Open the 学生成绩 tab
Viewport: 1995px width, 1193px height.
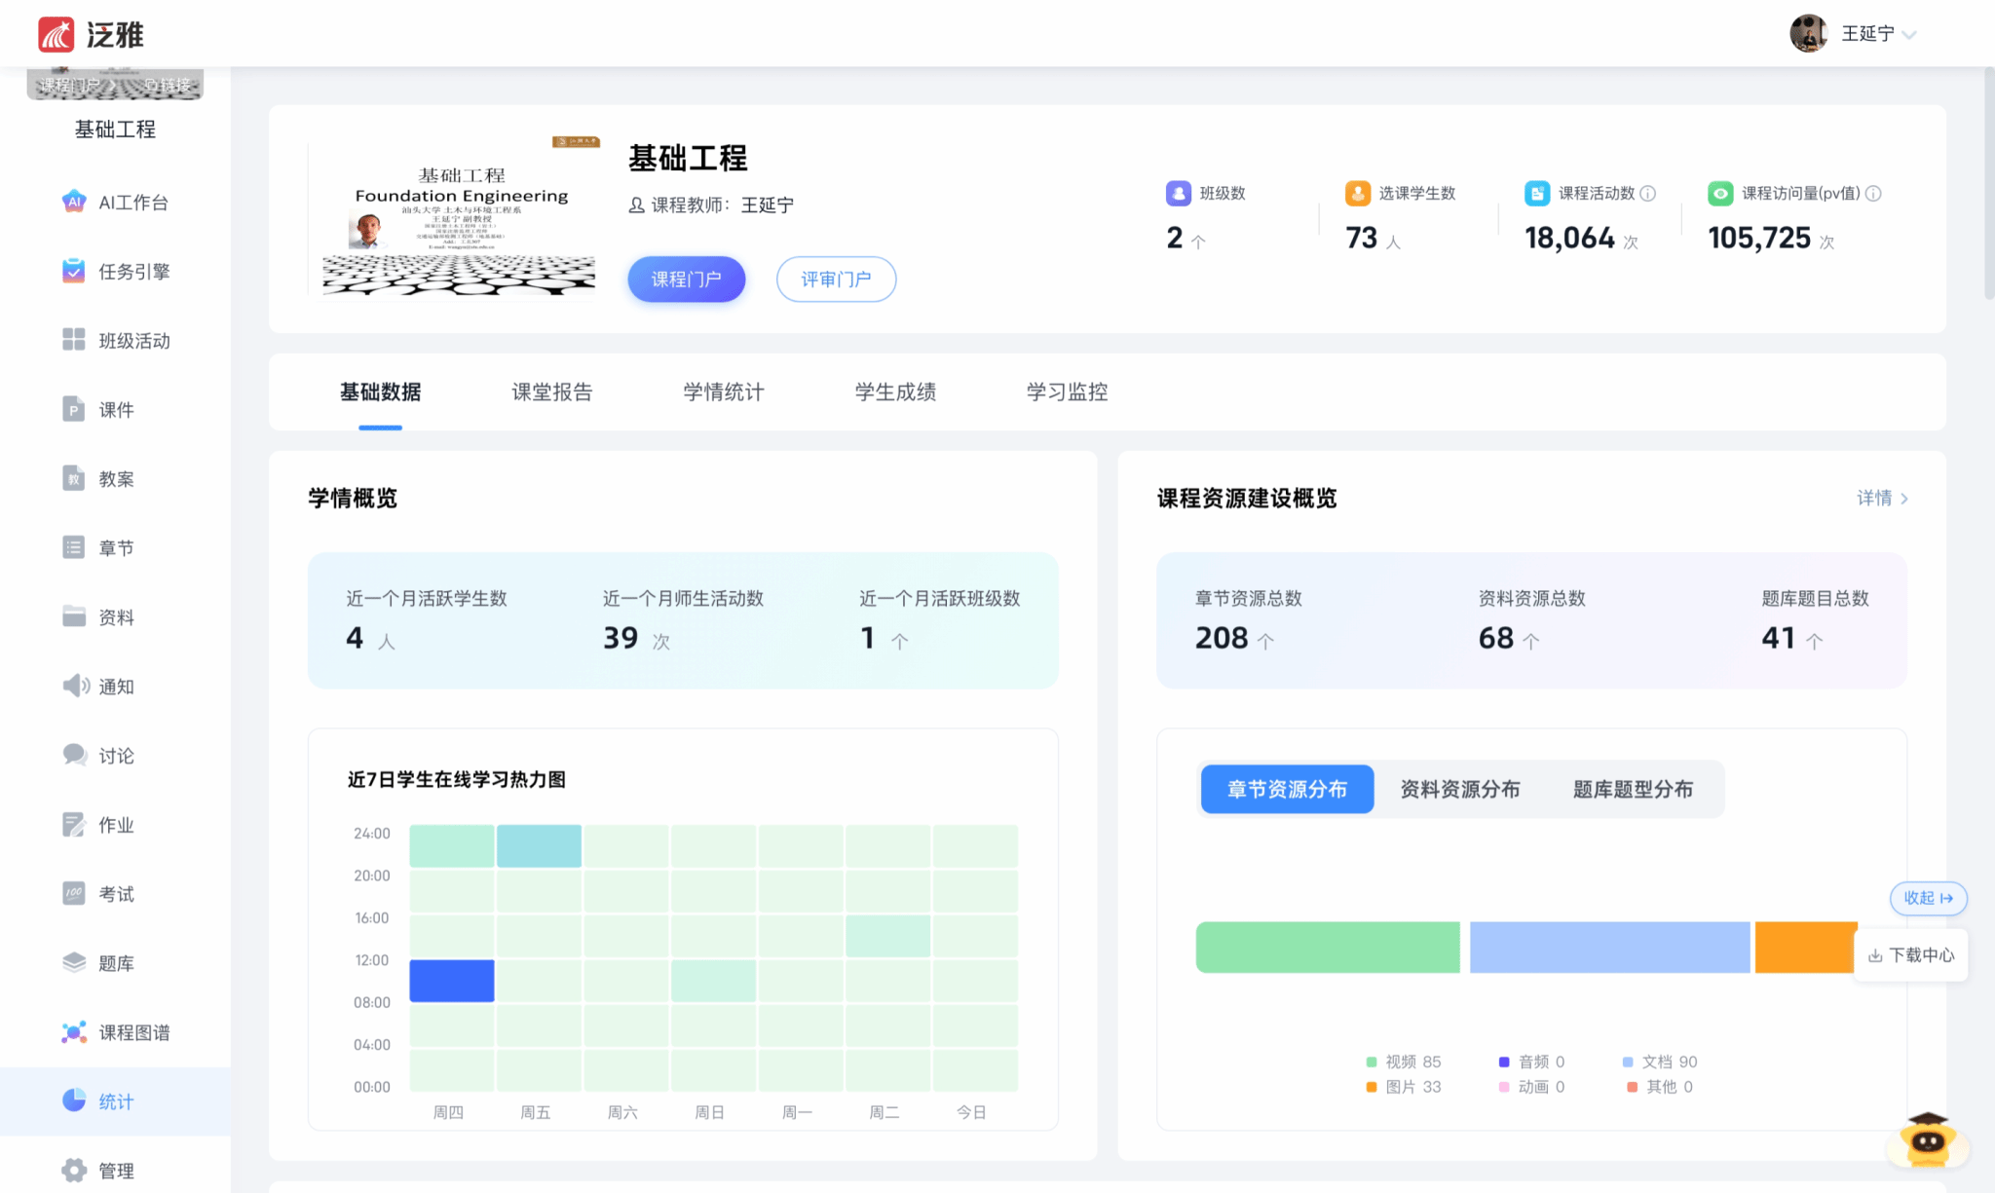click(895, 391)
